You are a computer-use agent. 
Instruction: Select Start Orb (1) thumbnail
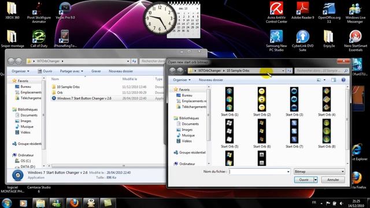coord(230,102)
